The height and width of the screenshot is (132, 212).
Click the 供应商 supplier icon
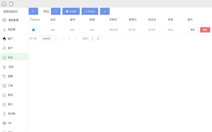(x=4, y=30)
